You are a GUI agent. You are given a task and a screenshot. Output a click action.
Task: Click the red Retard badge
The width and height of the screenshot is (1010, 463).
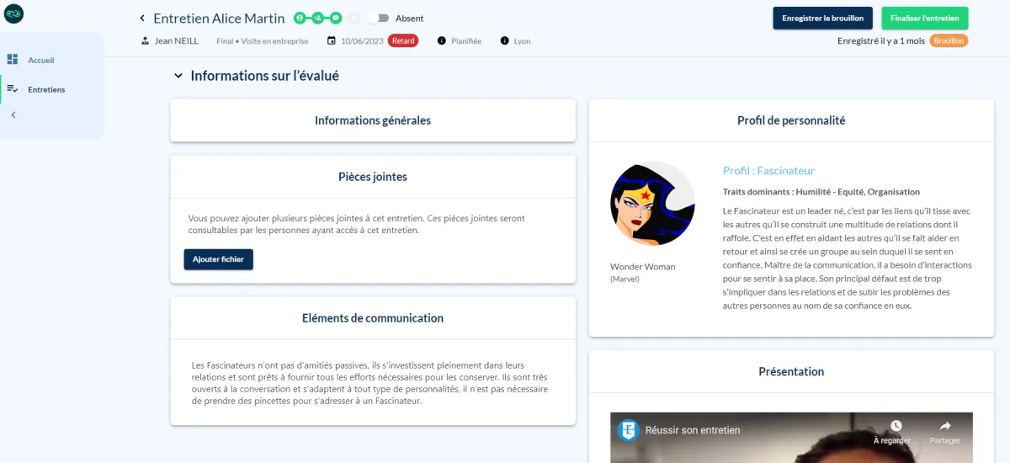403,40
